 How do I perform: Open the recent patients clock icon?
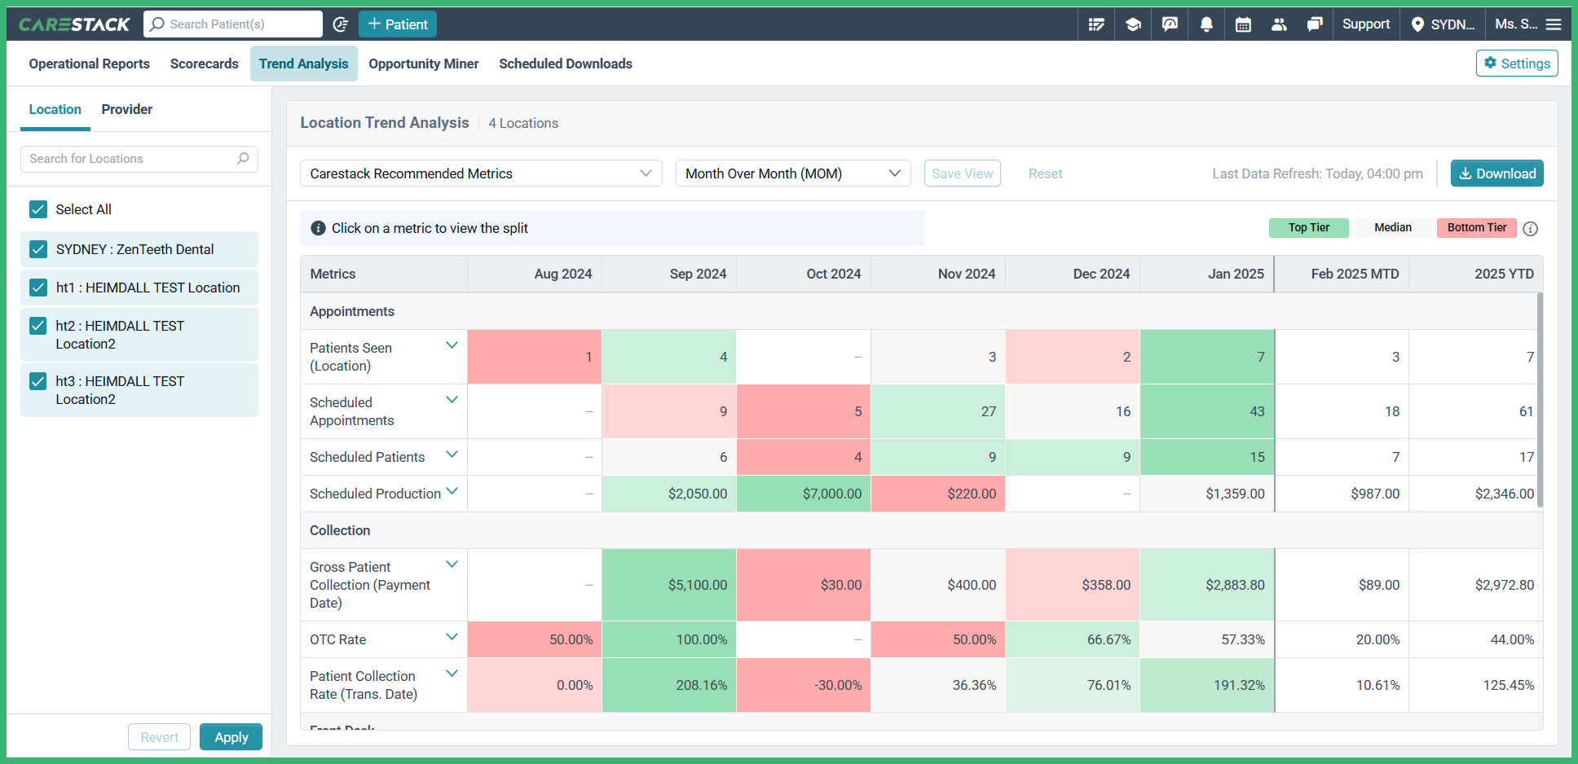(342, 24)
